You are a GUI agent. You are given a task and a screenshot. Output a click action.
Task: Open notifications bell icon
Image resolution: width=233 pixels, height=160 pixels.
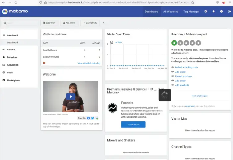213,12
